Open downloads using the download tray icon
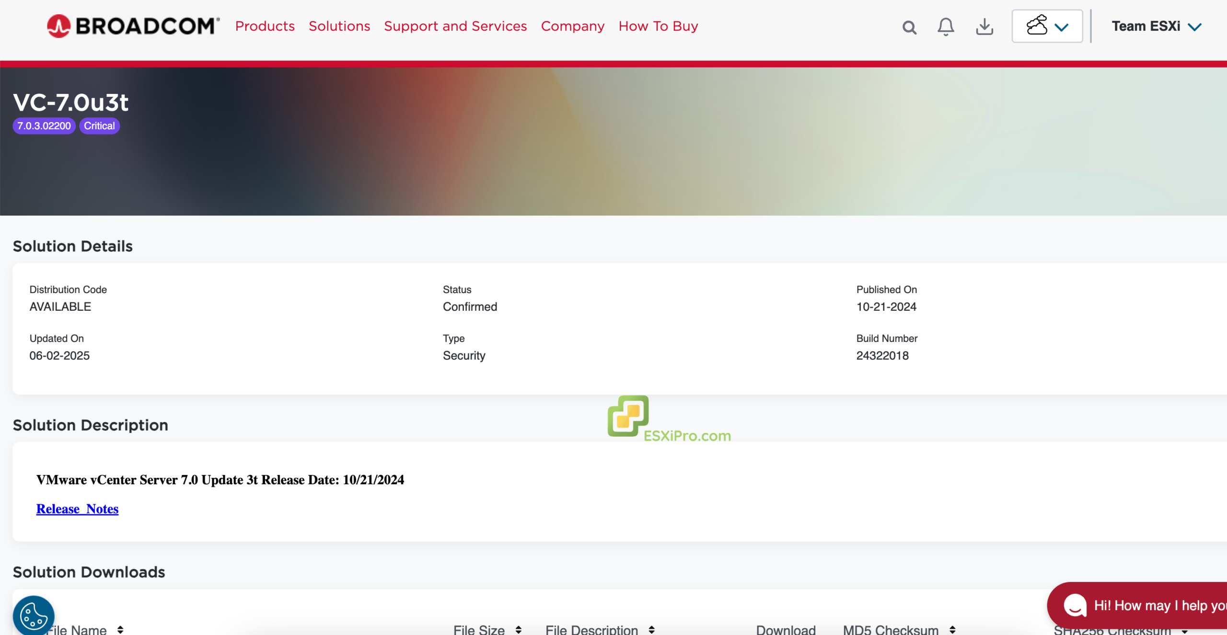The height and width of the screenshot is (635, 1227). click(984, 27)
